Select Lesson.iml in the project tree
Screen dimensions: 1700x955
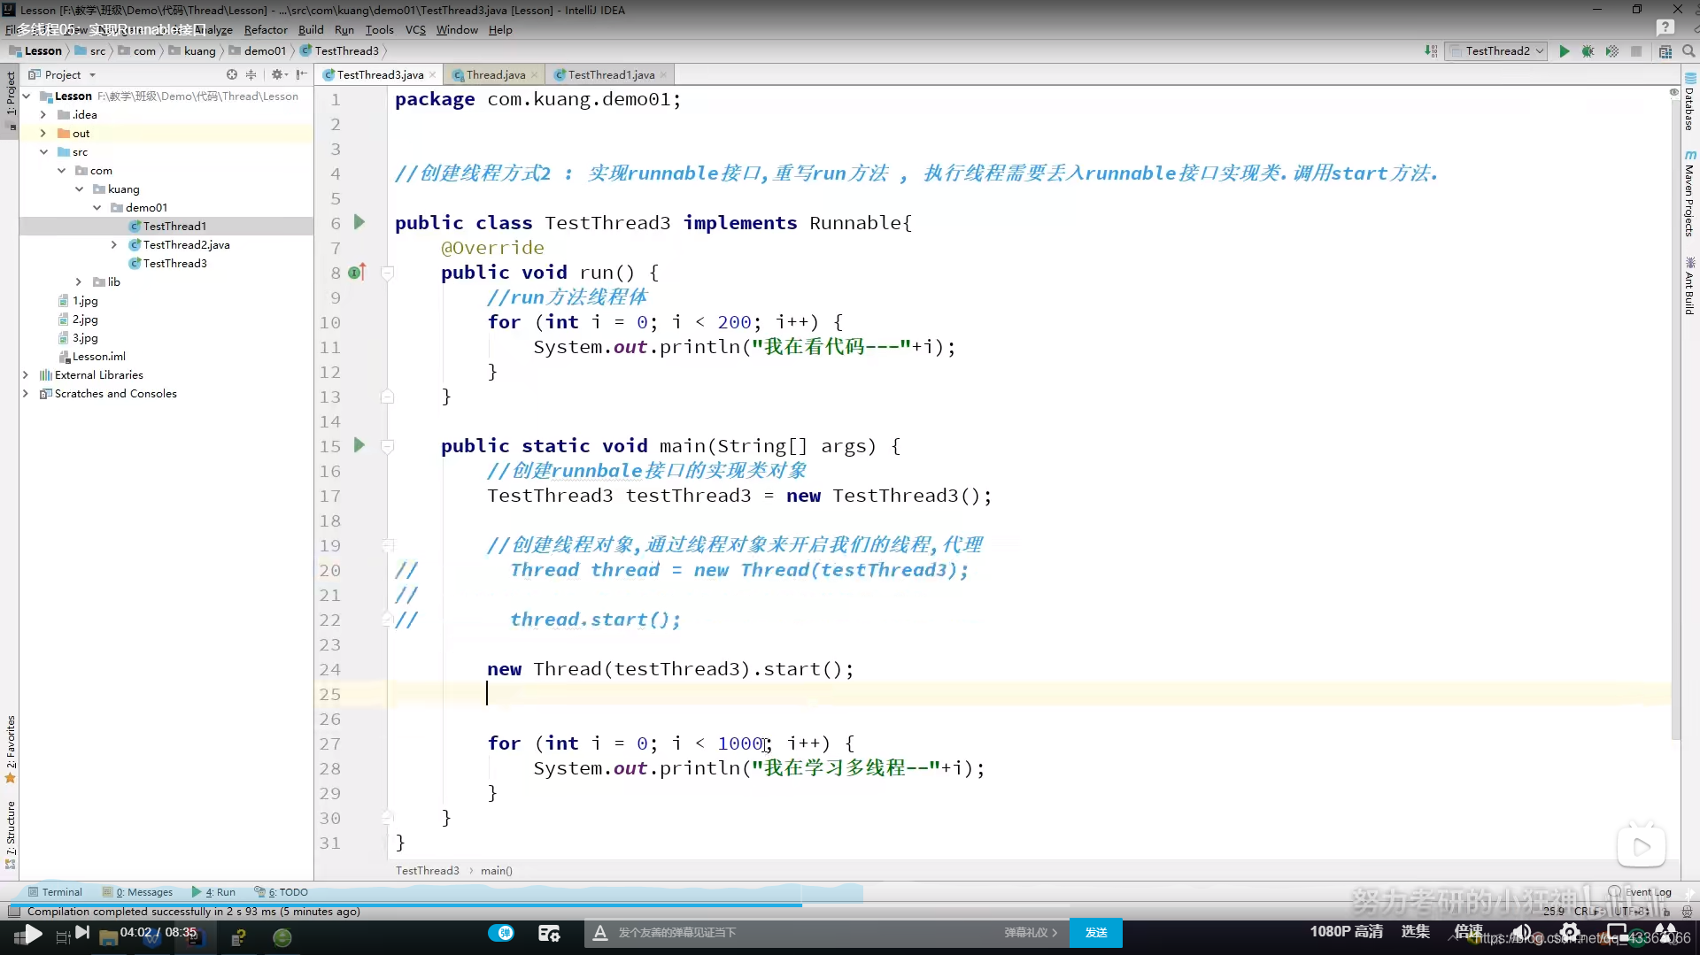point(98,357)
